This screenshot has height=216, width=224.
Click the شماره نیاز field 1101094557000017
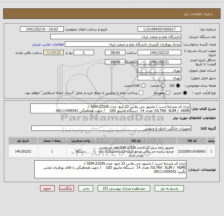pos(159,29)
